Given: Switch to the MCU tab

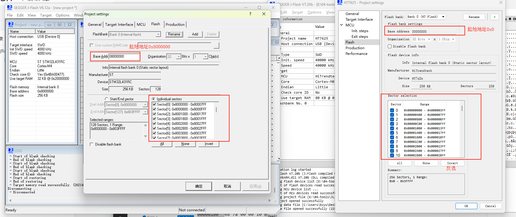Looking at the screenshot, I should pos(141,25).
